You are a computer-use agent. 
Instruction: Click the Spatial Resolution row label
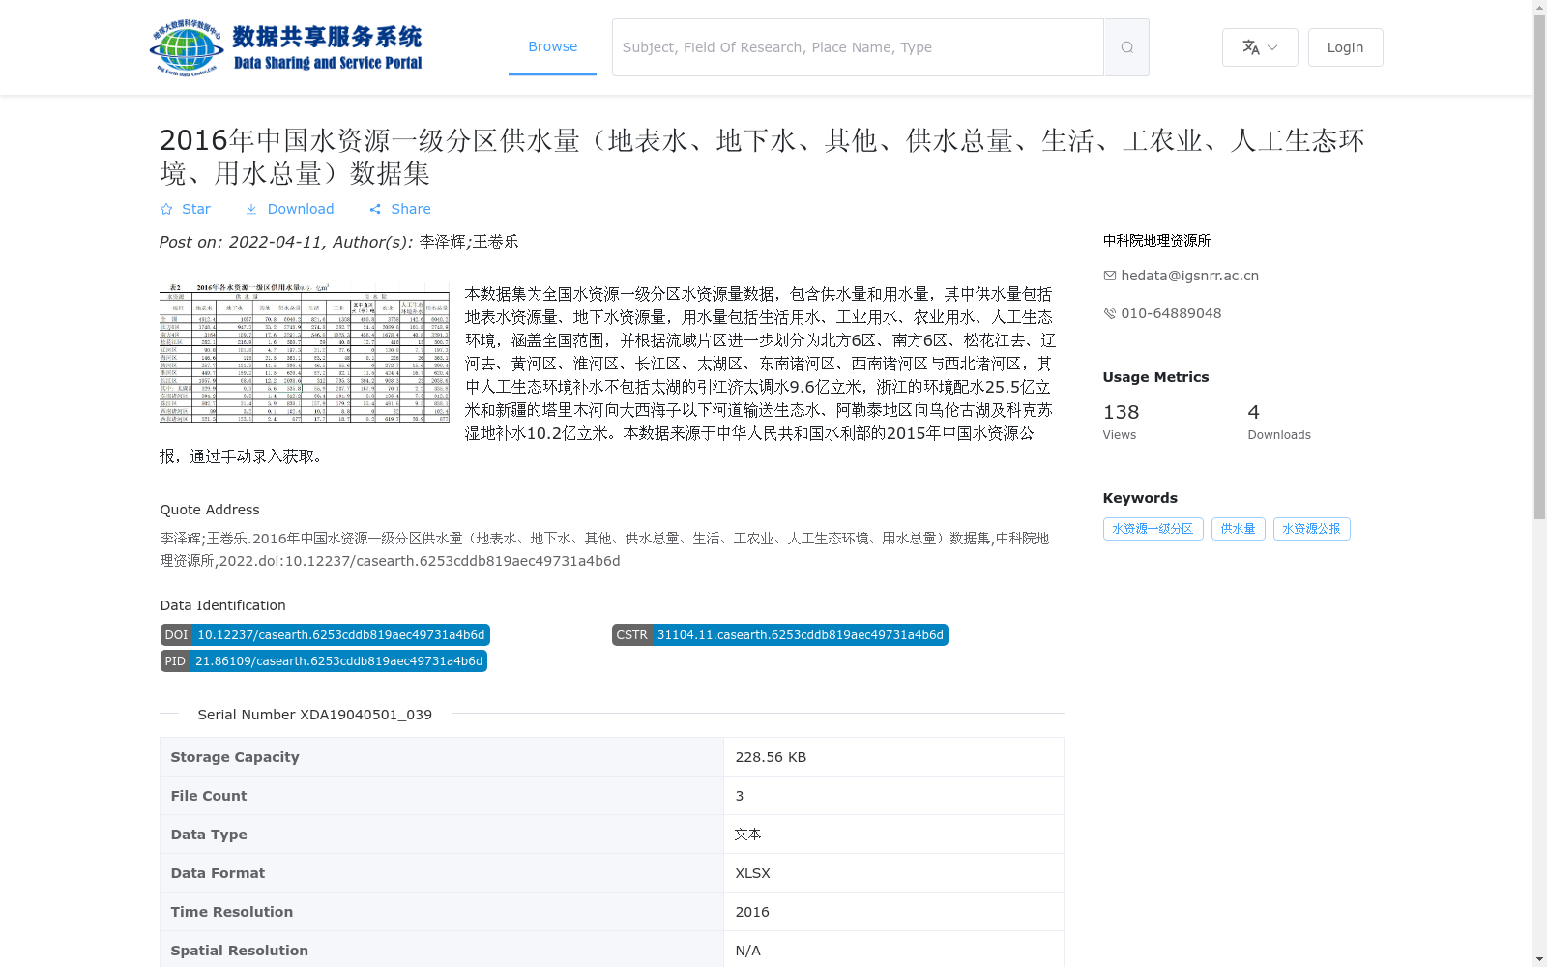click(240, 951)
